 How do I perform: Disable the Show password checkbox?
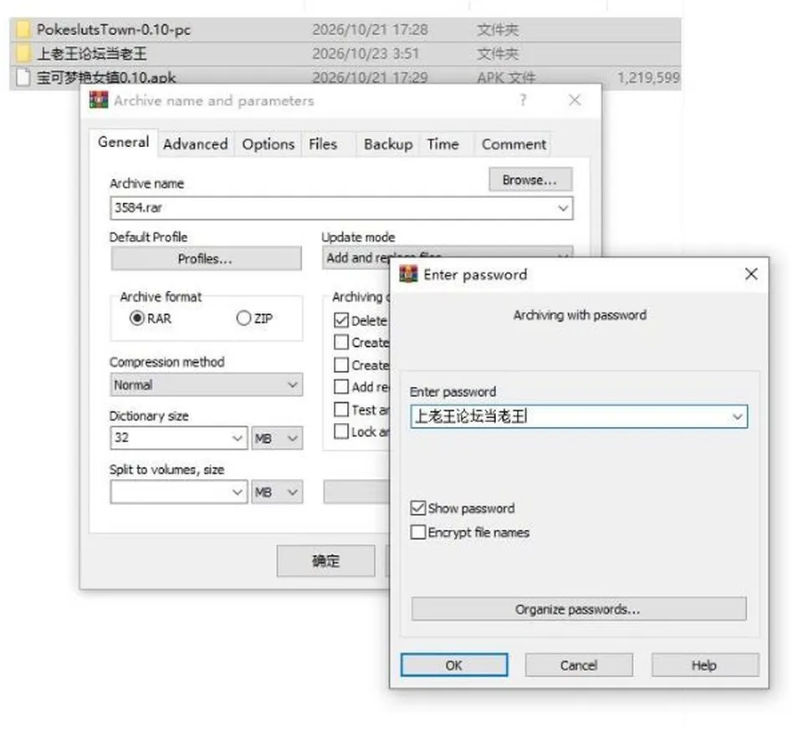tap(418, 508)
